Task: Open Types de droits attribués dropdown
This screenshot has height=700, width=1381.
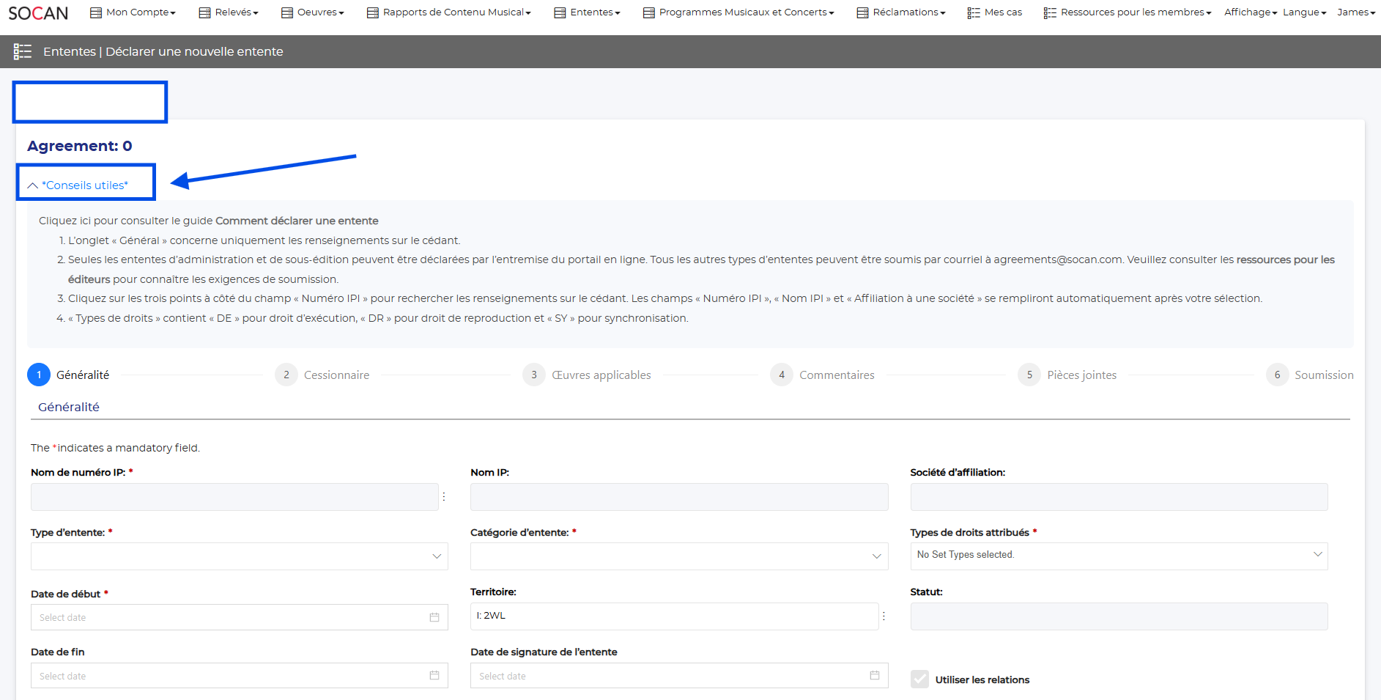Action: pyautogui.click(x=1118, y=556)
